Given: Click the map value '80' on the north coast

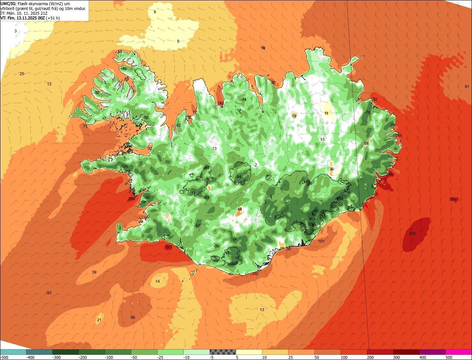Looking at the screenshot, I should click(273, 83).
